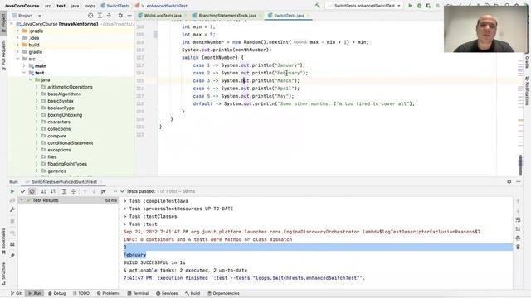
Task: Open the Problems tool window
Action: click(x=109, y=293)
